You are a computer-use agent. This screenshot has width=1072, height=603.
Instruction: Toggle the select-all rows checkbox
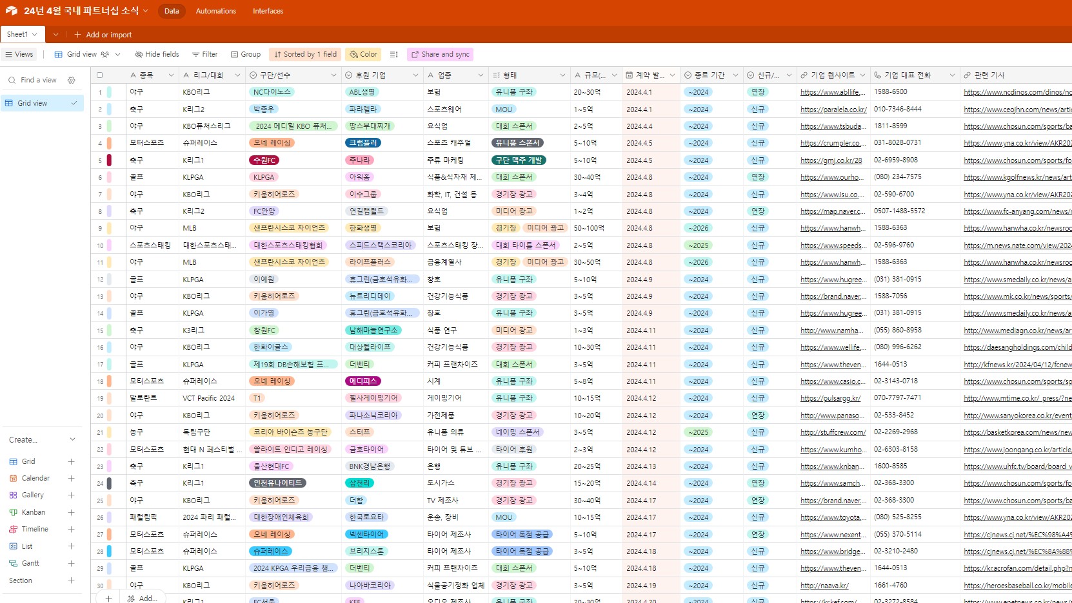point(99,75)
